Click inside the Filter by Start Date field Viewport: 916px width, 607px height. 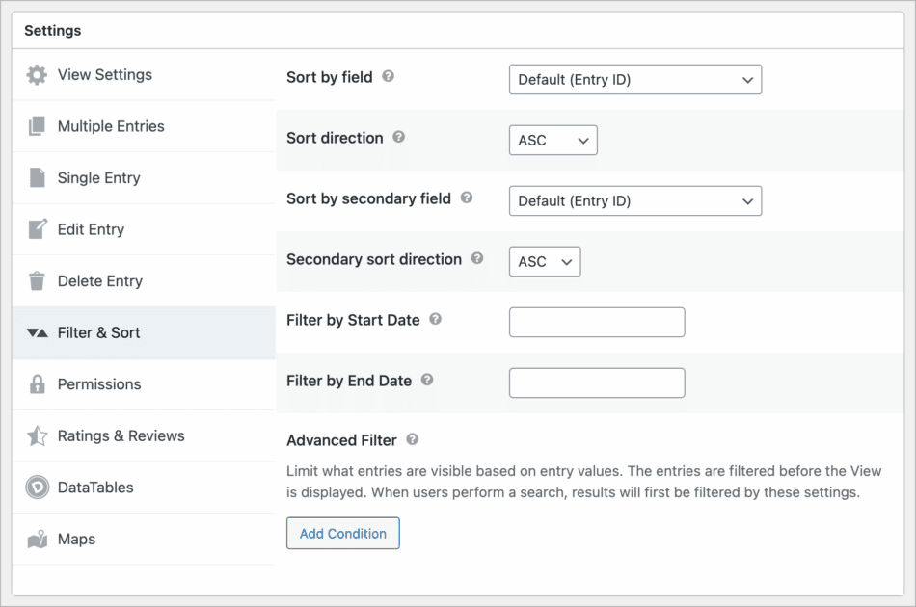click(x=596, y=322)
